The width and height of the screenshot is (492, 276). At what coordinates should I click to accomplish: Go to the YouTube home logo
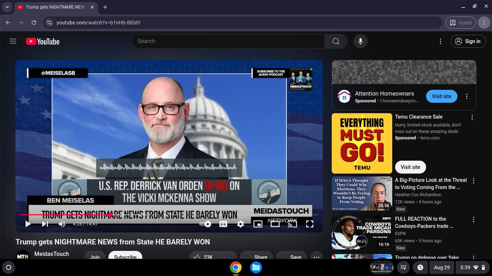[x=43, y=41]
